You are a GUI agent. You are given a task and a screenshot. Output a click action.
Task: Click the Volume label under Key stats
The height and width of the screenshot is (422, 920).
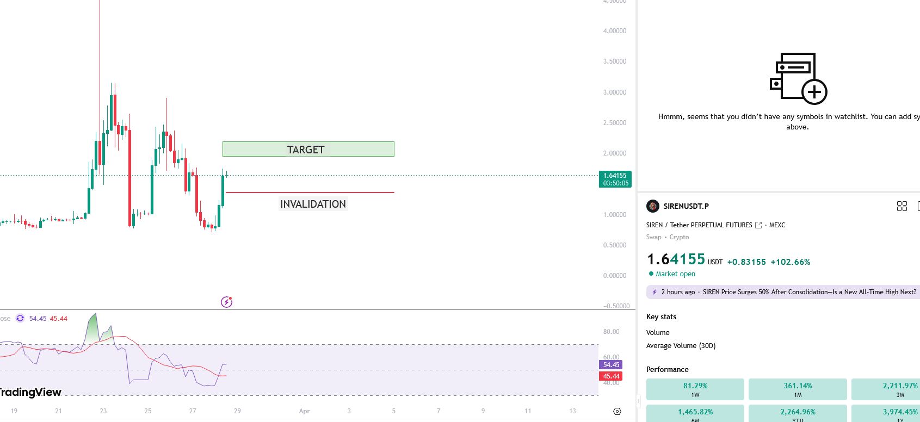tap(658, 333)
